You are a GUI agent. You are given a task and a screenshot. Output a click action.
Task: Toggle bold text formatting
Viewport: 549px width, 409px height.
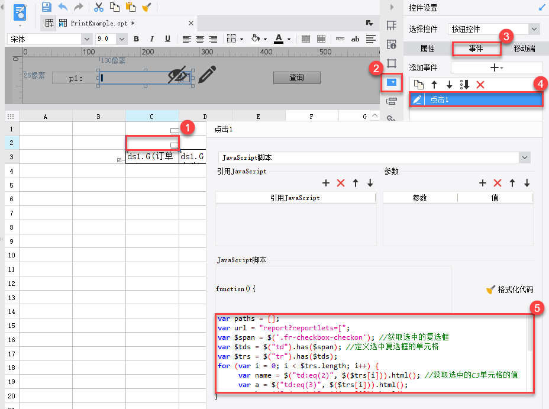(x=137, y=39)
